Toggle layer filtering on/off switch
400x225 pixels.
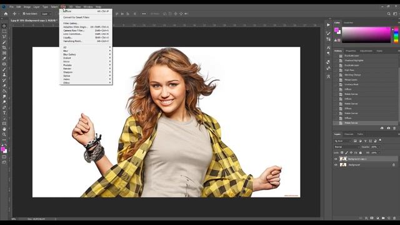point(380,140)
